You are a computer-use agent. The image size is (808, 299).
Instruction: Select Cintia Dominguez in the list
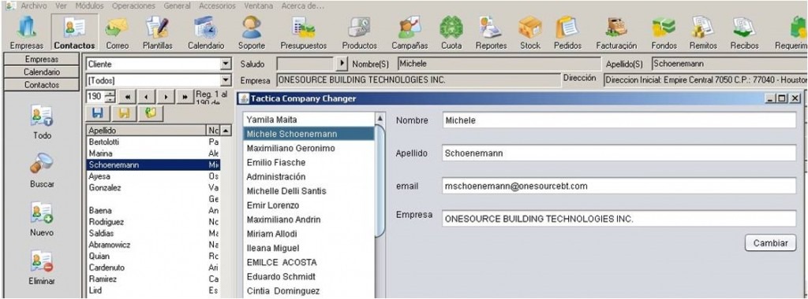pos(309,291)
